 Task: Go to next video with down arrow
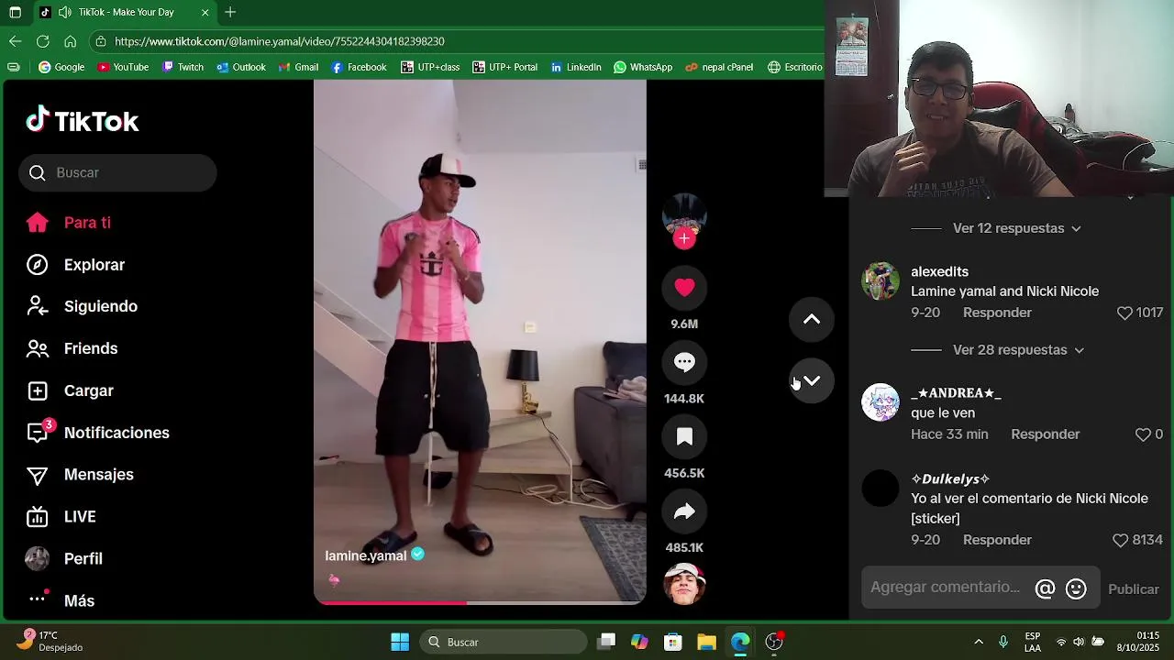point(812,380)
